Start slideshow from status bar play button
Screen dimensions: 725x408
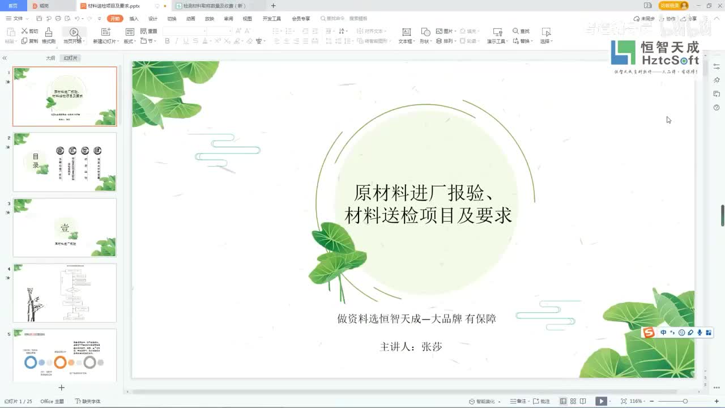tap(601, 401)
